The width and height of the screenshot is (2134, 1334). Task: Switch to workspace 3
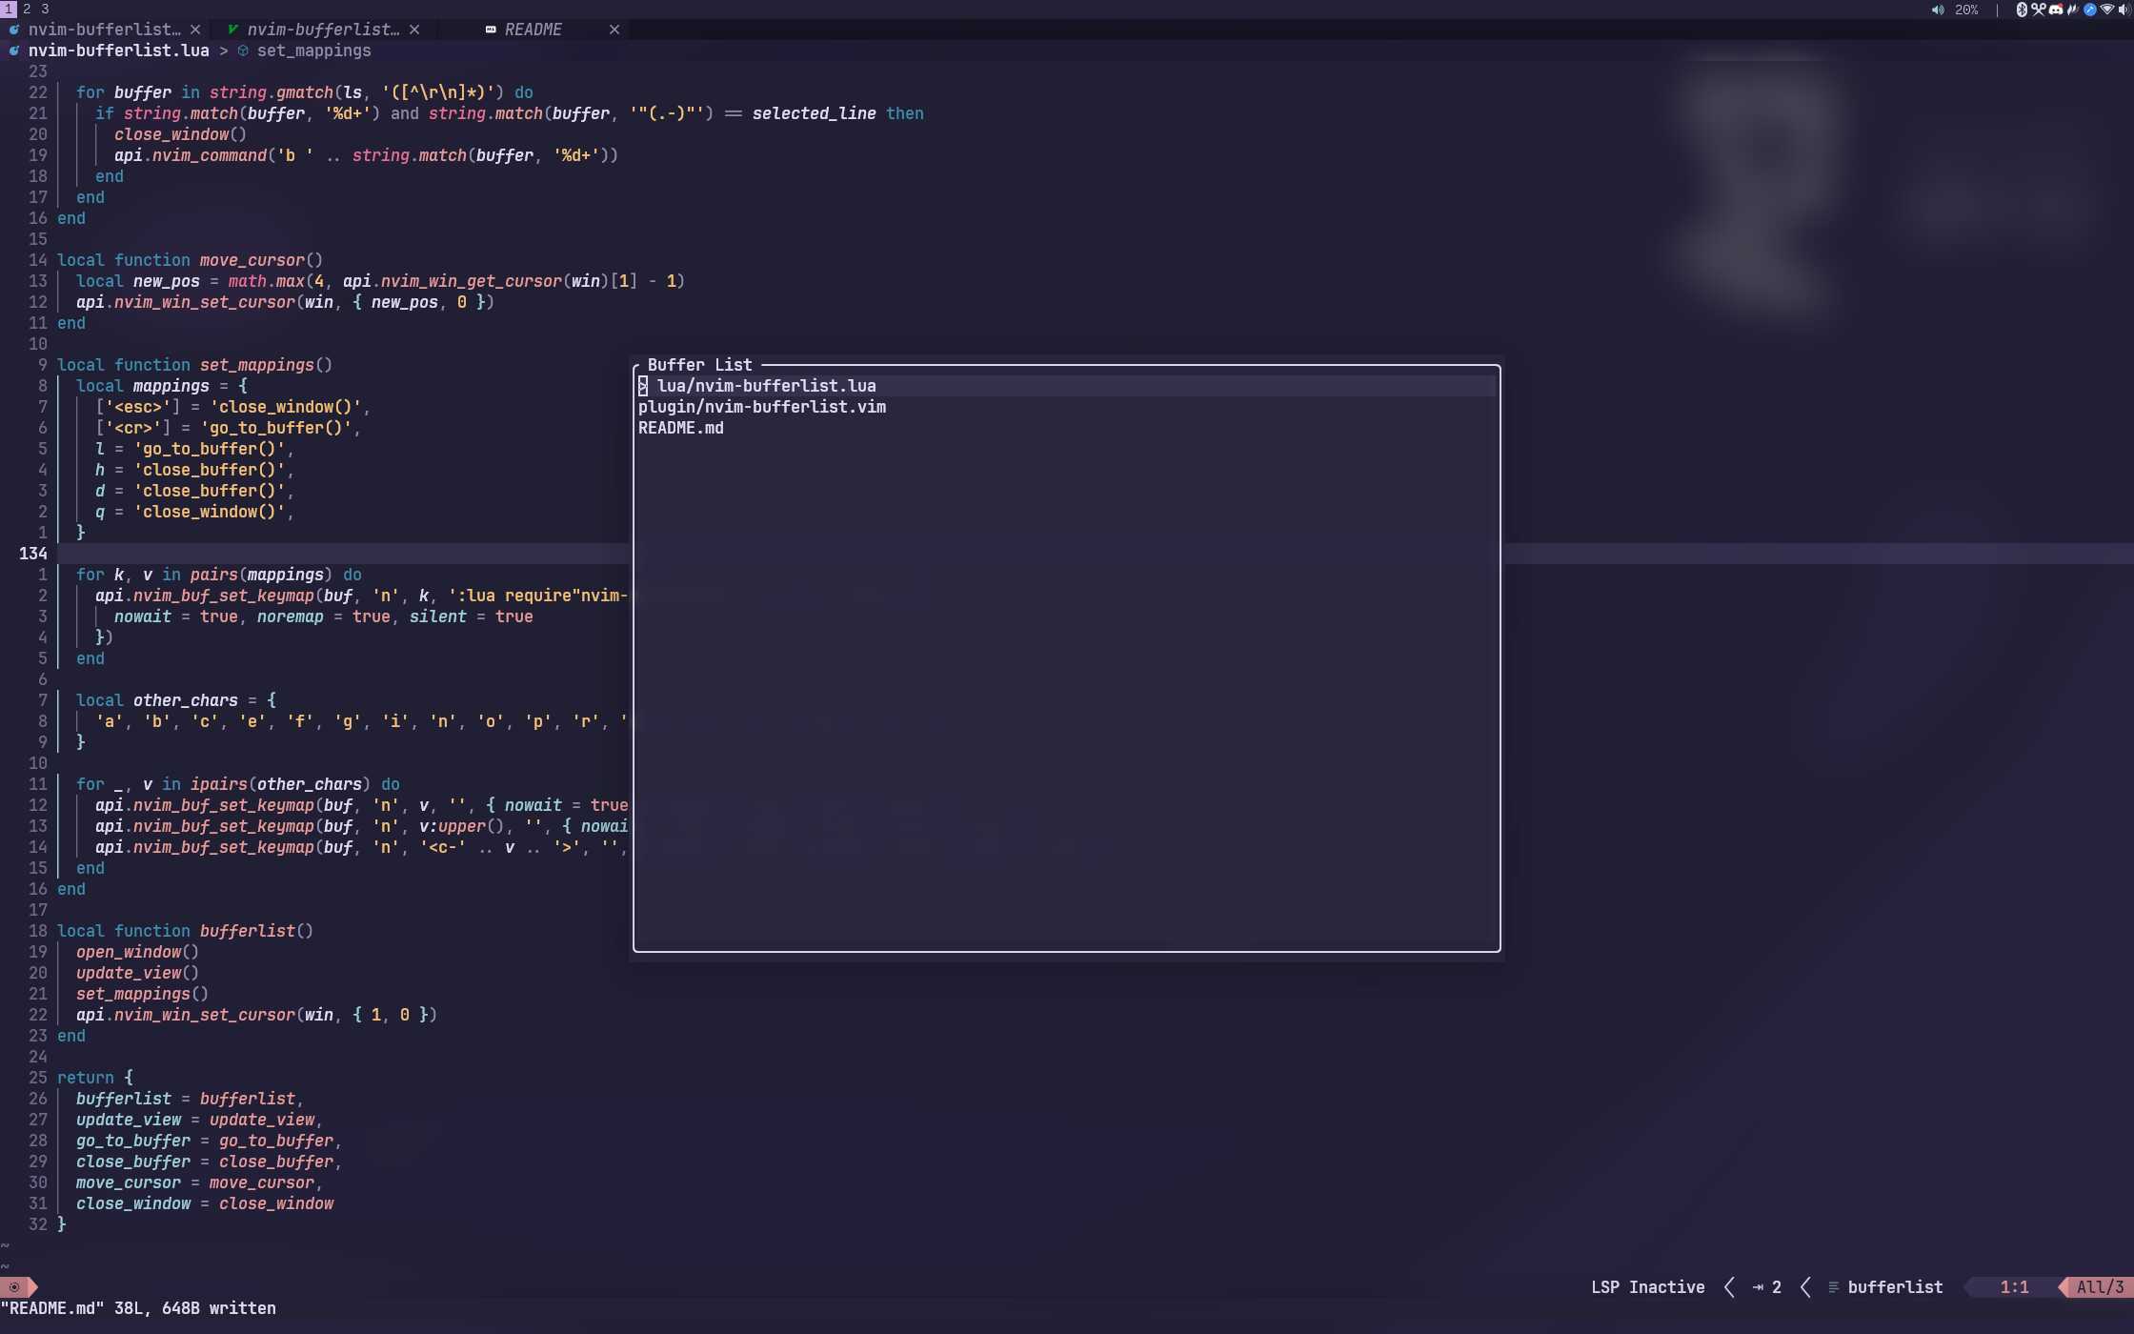click(x=45, y=9)
